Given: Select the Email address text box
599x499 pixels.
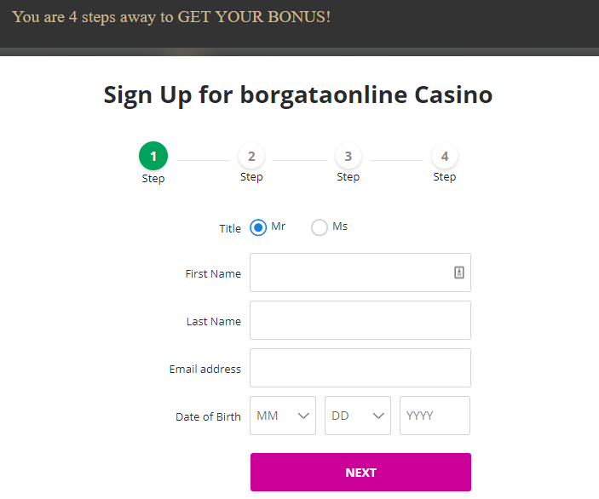Looking at the screenshot, I should [x=360, y=368].
